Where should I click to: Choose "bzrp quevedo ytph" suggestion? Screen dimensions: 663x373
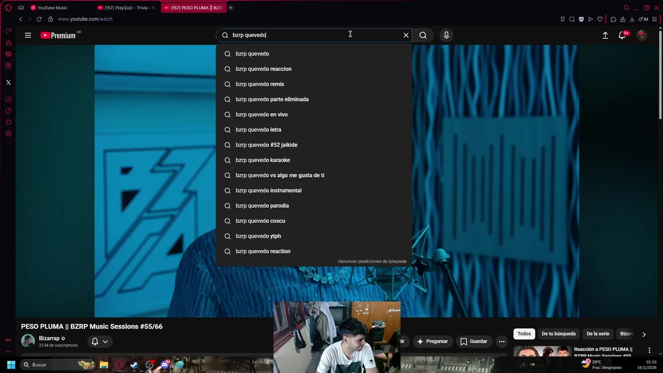click(314, 236)
